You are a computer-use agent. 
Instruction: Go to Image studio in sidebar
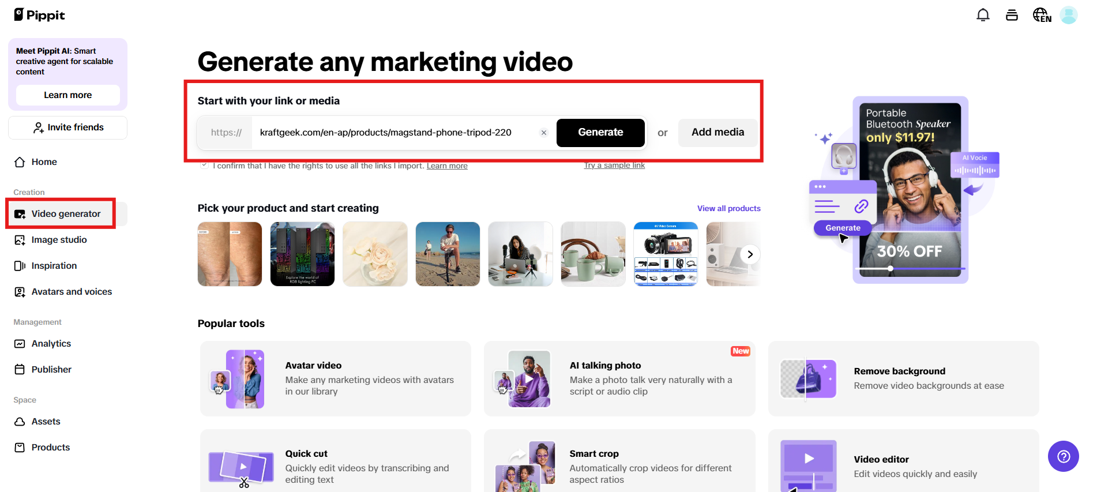59,240
